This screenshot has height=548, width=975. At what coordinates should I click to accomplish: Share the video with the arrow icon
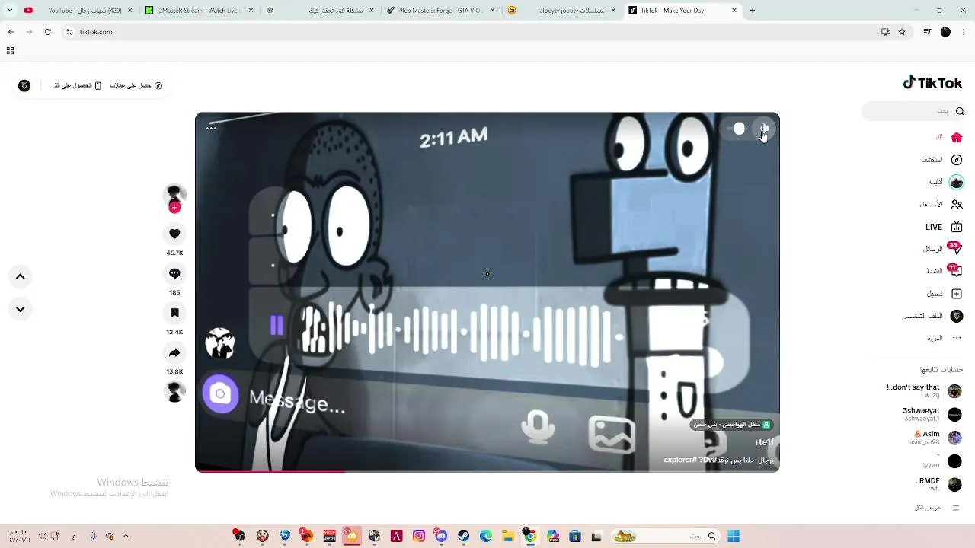(174, 352)
